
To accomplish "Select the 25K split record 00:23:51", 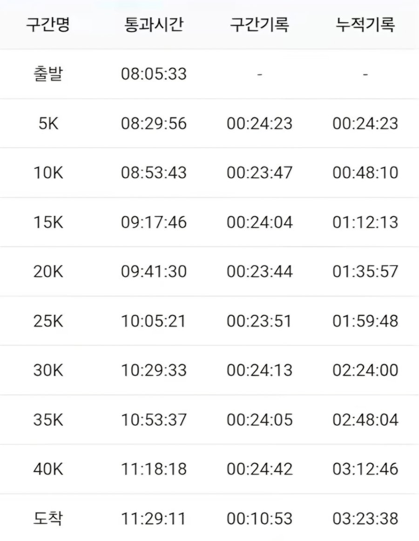I will [x=259, y=321].
